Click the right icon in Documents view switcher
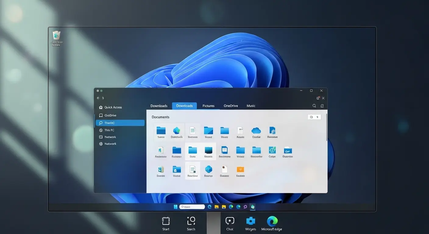 tap(317, 117)
